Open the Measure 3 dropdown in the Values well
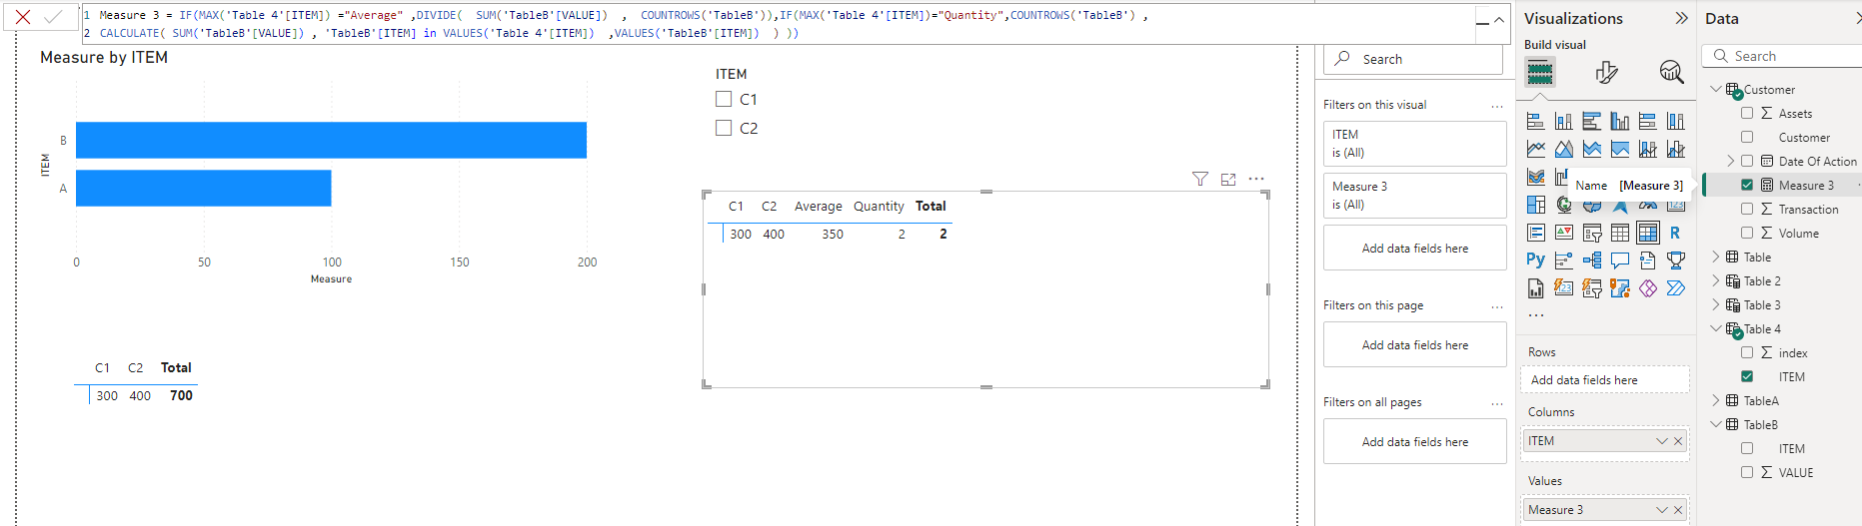This screenshot has width=1862, height=526. point(1661,510)
